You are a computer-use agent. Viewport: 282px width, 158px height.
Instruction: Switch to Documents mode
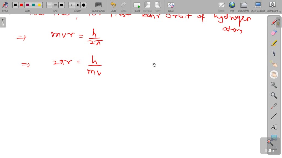(x=243, y=7)
